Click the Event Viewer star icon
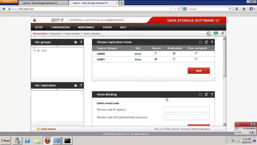The image size is (257, 145). coord(38,129)
